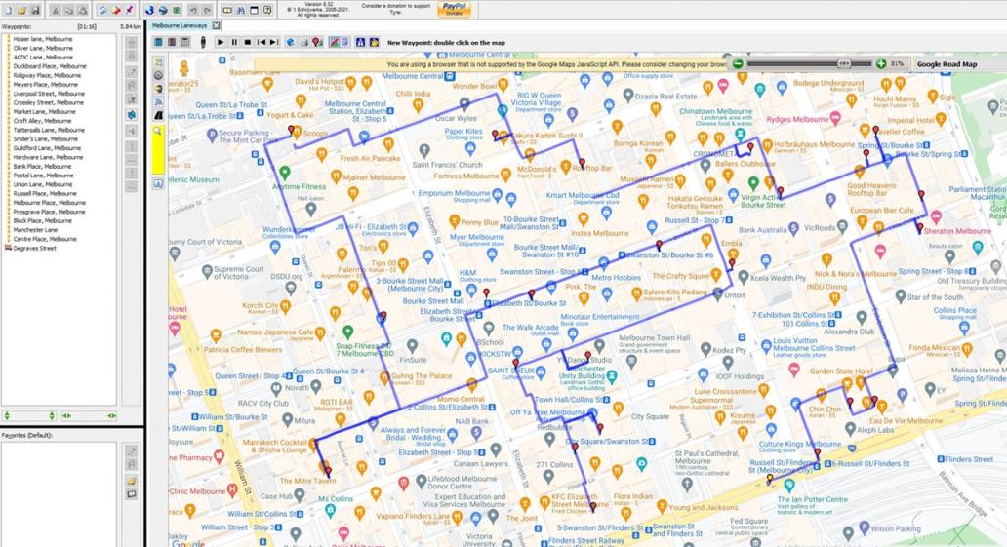Select waypoint Manchester Lane
The height and width of the screenshot is (547, 1007).
point(35,230)
